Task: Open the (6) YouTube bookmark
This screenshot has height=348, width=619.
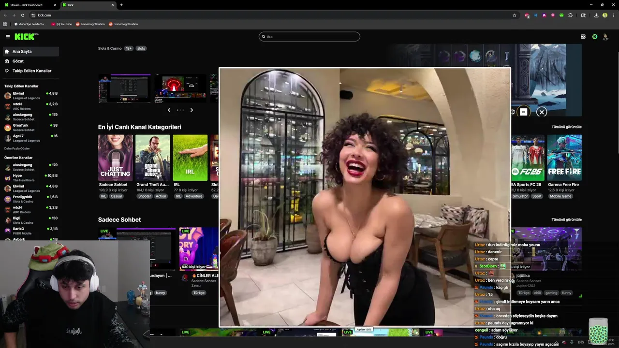Action: (x=62, y=24)
